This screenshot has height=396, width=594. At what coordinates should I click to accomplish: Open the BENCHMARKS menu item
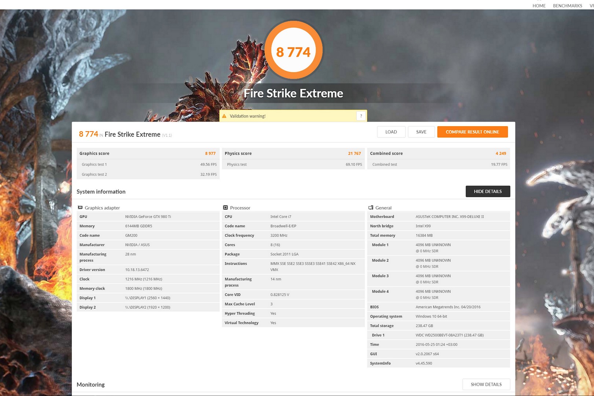tap(567, 5)
